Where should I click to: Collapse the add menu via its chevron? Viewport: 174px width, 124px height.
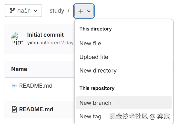tap(89, 11)
